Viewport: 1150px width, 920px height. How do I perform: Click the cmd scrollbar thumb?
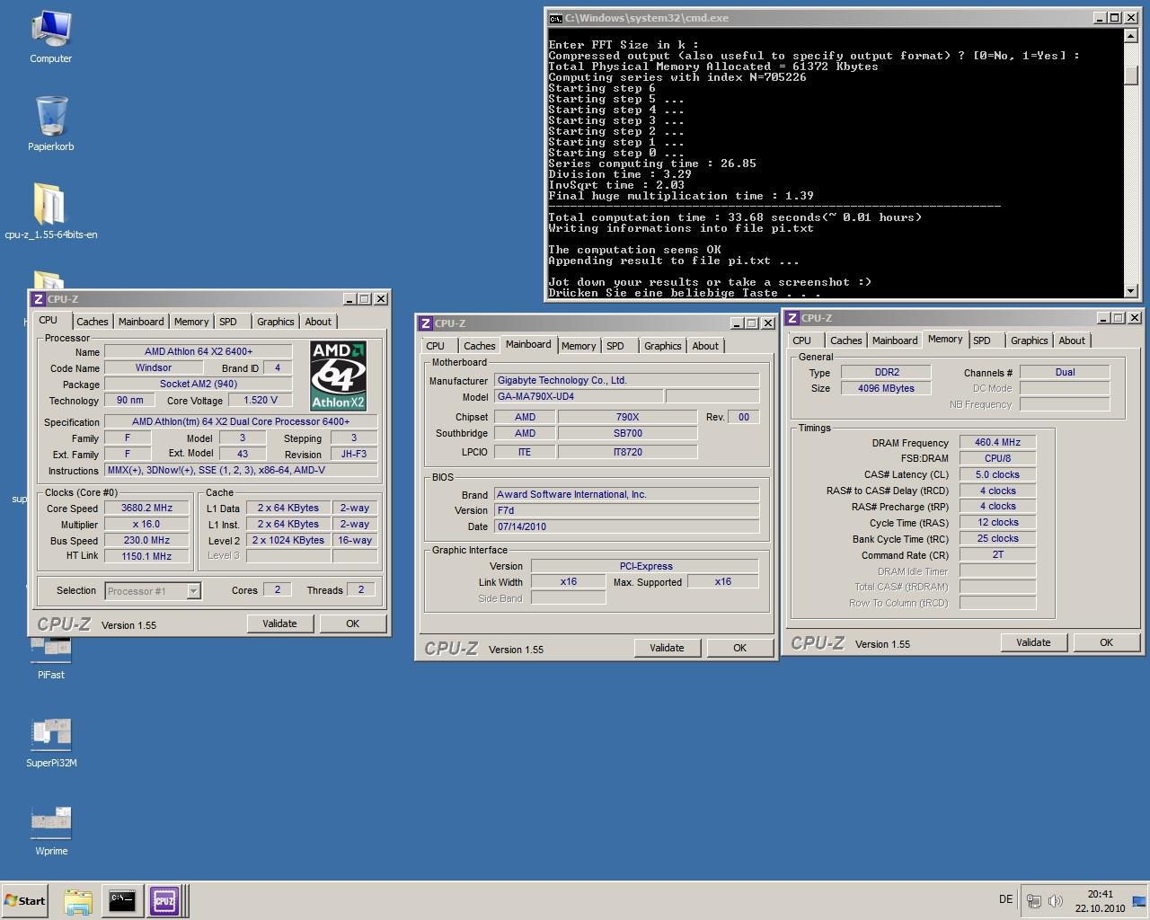click(x=1130, y=75)
